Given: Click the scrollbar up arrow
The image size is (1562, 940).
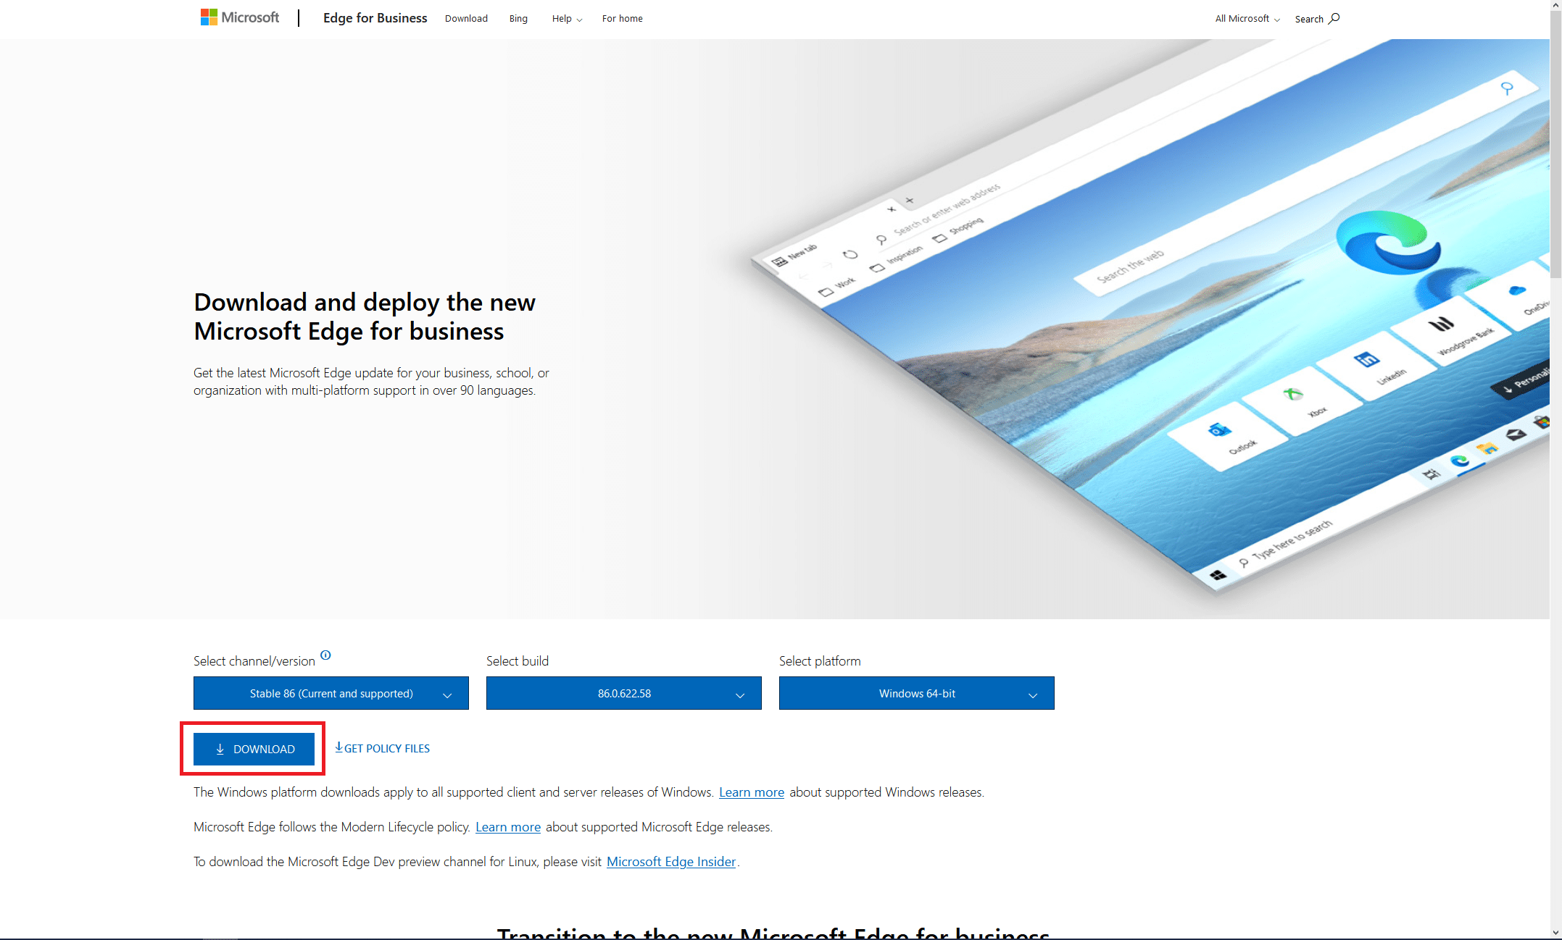Looking at the screenshot, I should 1555,6.
